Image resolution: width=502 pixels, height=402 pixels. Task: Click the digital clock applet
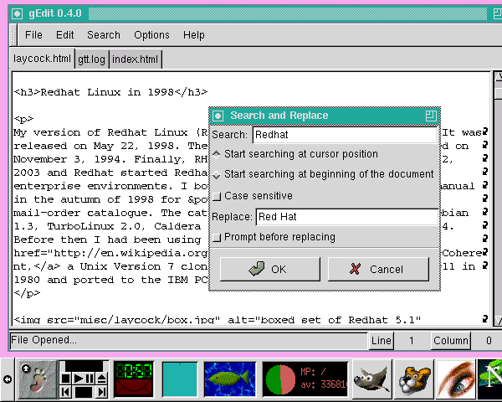133,371
